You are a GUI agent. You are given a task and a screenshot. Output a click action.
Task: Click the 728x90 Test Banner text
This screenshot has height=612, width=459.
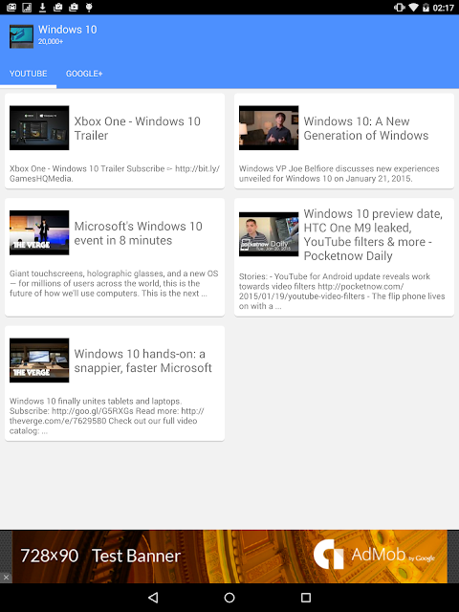point(100,556)
